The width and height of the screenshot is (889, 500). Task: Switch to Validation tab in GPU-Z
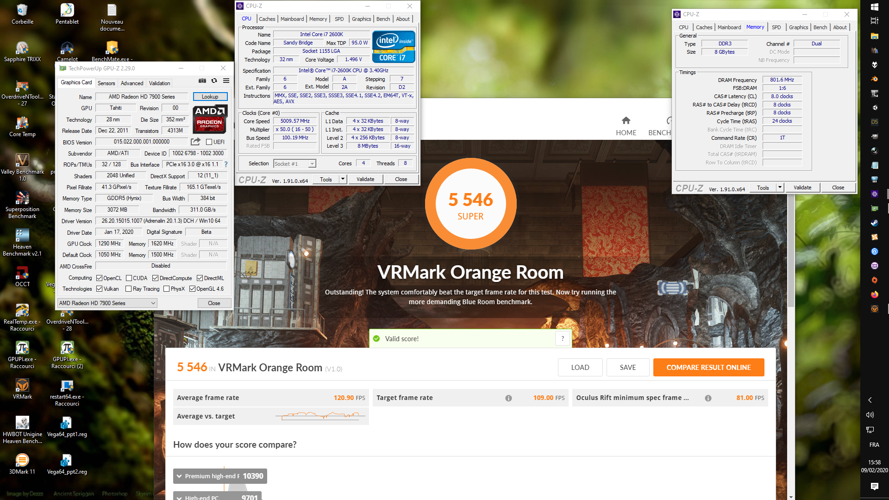click(159, 83)
